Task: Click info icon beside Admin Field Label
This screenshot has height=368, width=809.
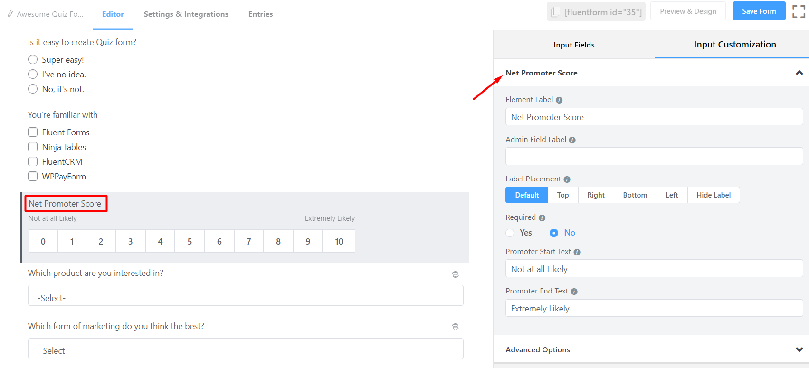Action: pos(572,140)
